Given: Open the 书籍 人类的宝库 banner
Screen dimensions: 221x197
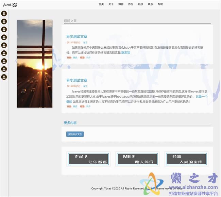Looking at the screenshot, I should [x=186, y=159].
